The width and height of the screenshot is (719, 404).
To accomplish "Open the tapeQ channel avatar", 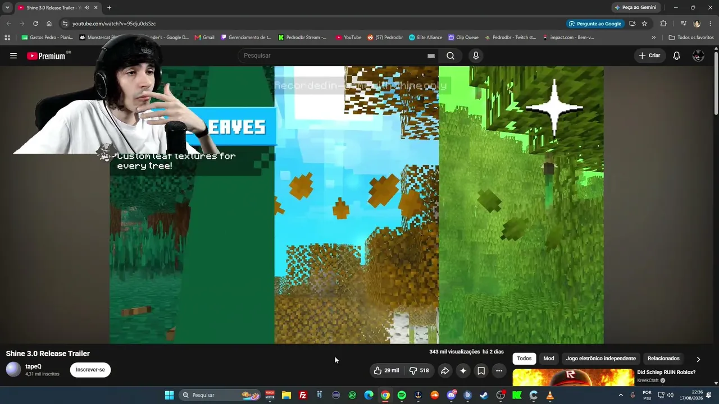I will coord(13,369).
